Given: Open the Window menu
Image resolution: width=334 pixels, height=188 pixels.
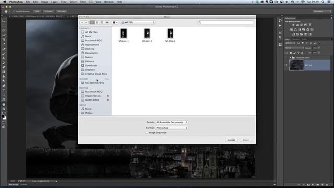Looking at the screenshot, I should 109,2.
